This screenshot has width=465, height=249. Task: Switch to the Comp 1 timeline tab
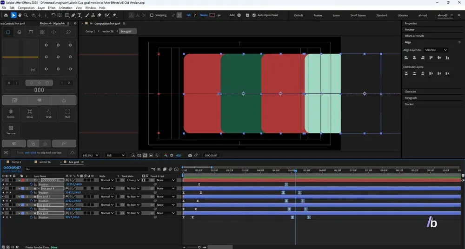16,162
